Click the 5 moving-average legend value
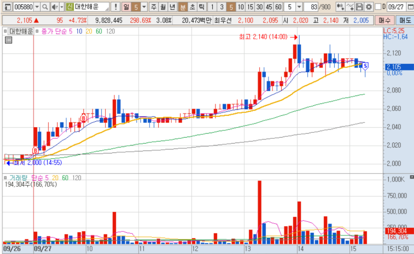 [x=70, y=31]
